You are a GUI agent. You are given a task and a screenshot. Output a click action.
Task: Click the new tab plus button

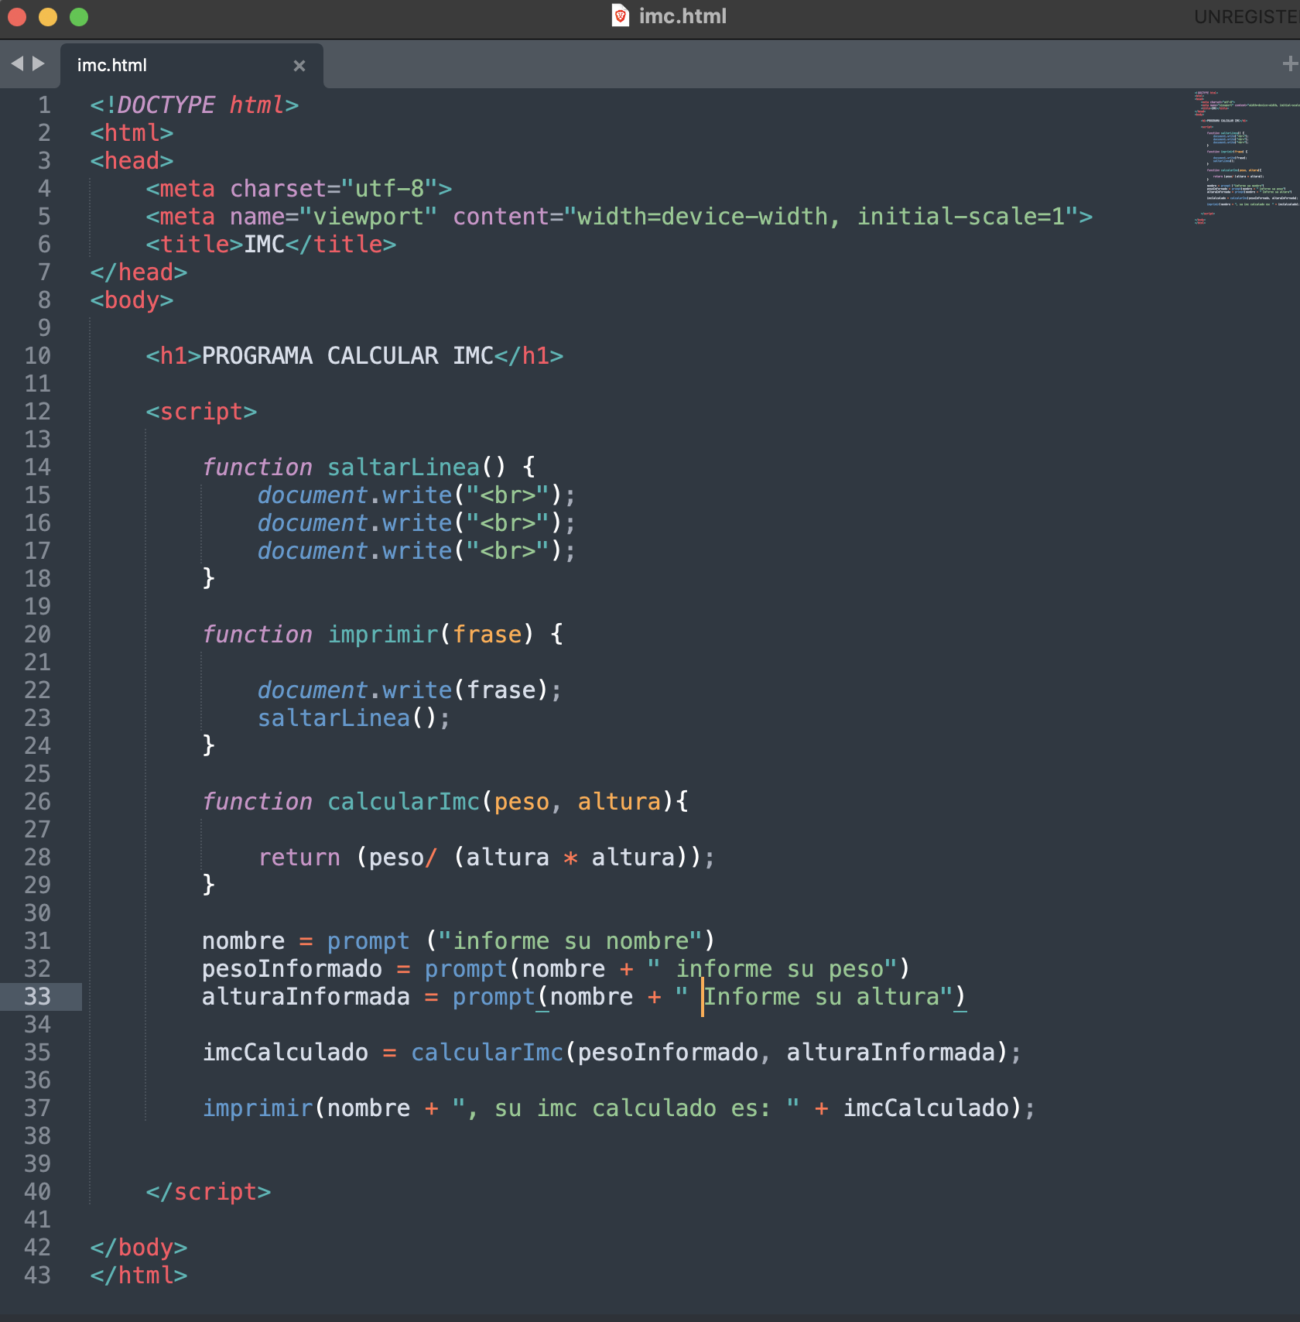click(x=1290, y=63)
